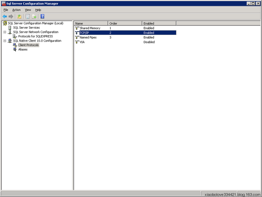This screenshot has width=262, height=197.
Task: Select Aliases in the tree
Action: 23,49
